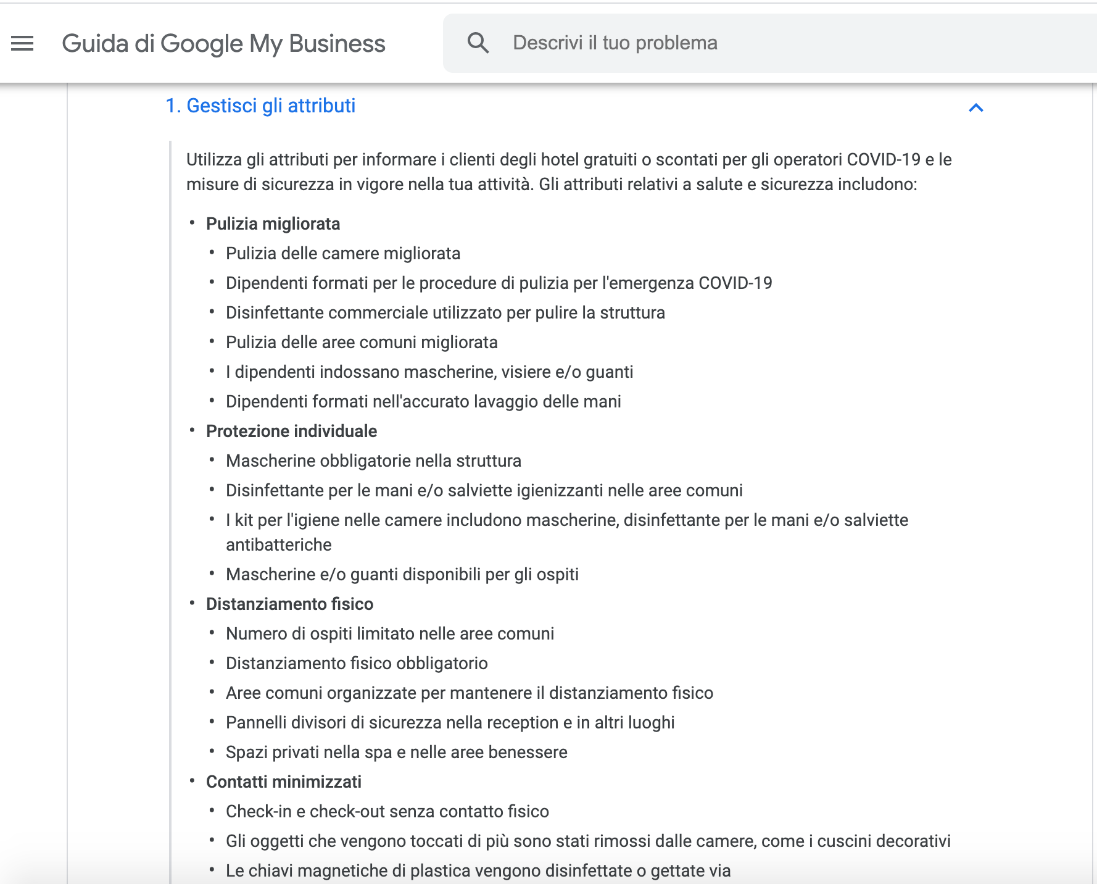Collapse section with the blue chevron arrow

(x=975, y=108)
